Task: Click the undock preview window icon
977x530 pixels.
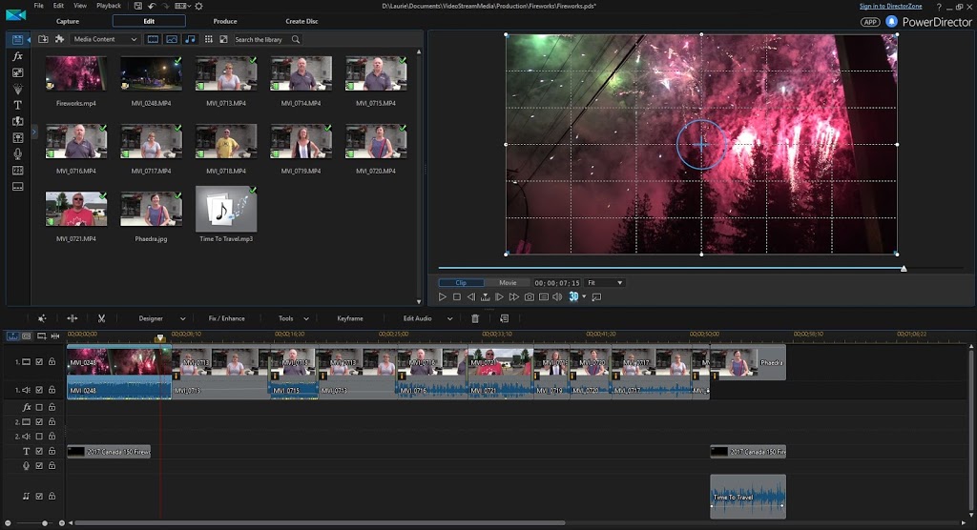Action: [x=596, y=297]
